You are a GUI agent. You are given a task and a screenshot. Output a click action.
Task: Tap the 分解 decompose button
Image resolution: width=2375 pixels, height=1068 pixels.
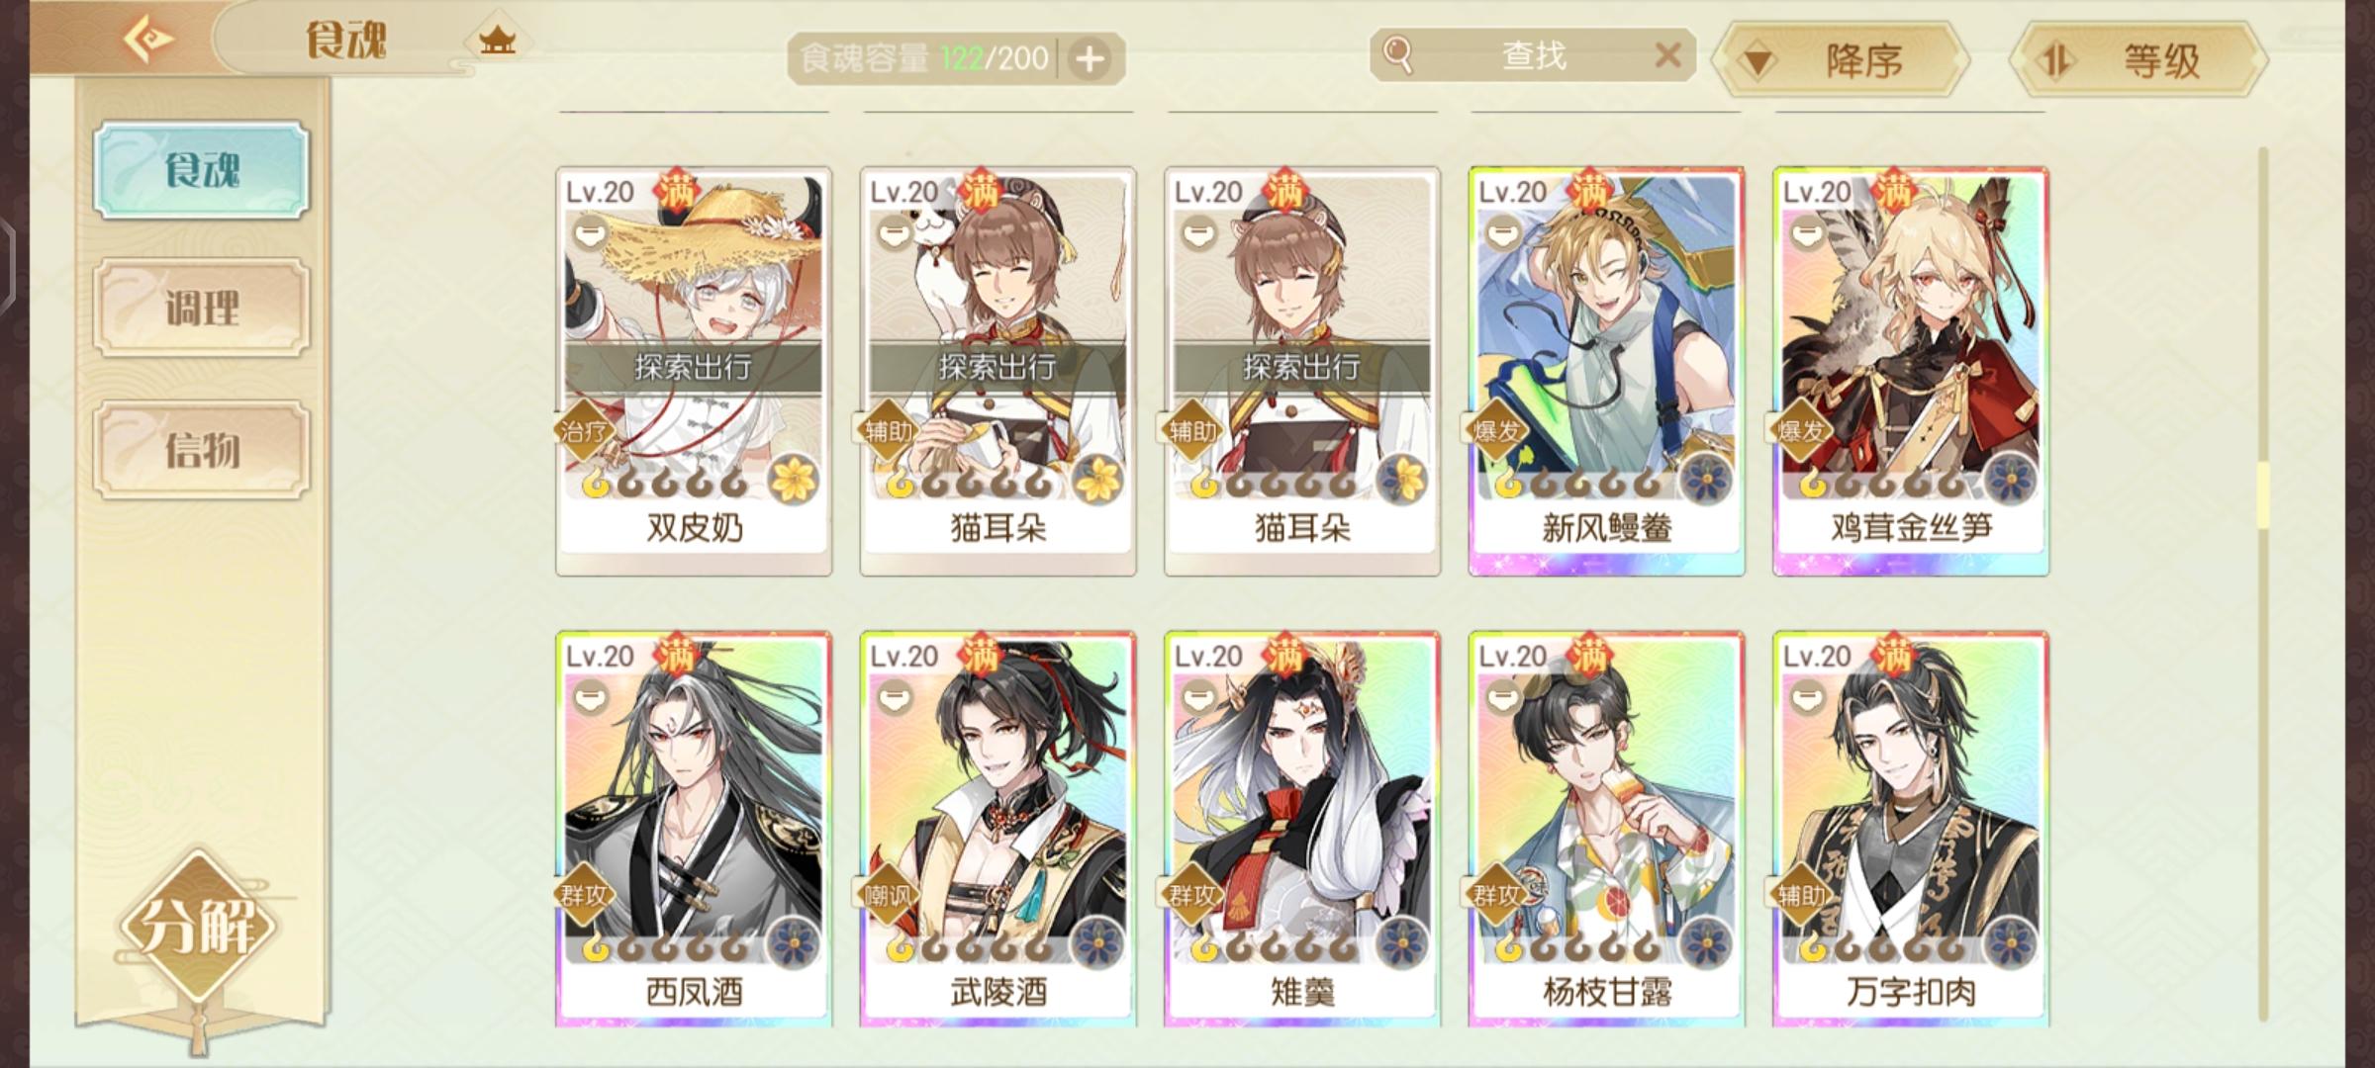click(198, 927)
